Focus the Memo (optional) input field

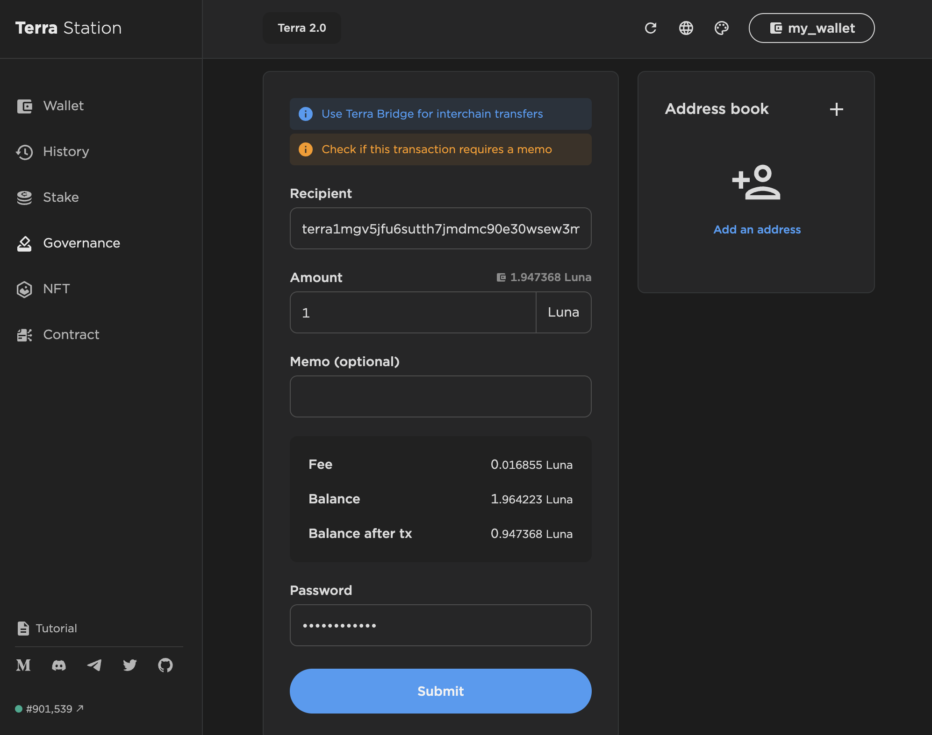pos(440,396)
